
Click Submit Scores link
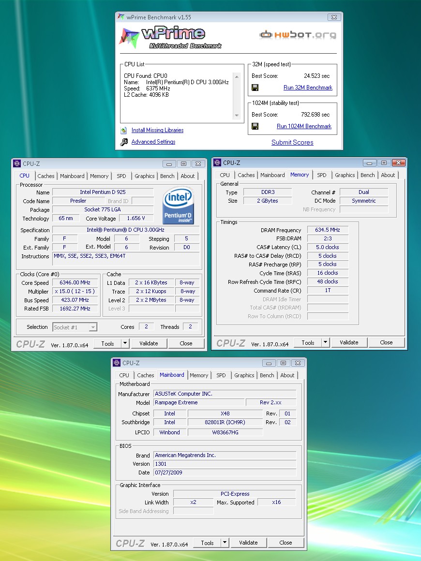[x=292, y=142]
